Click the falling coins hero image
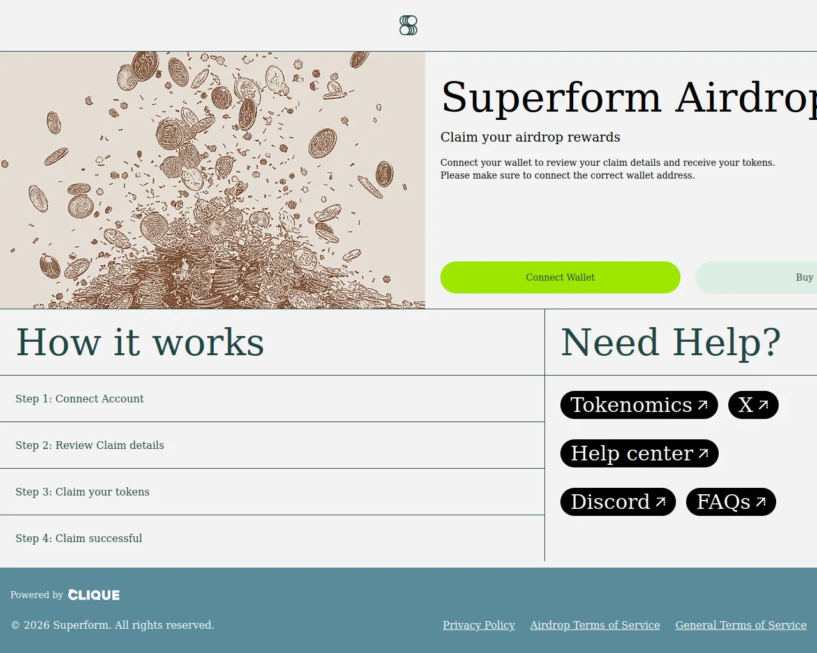 (x=213, y=180)
